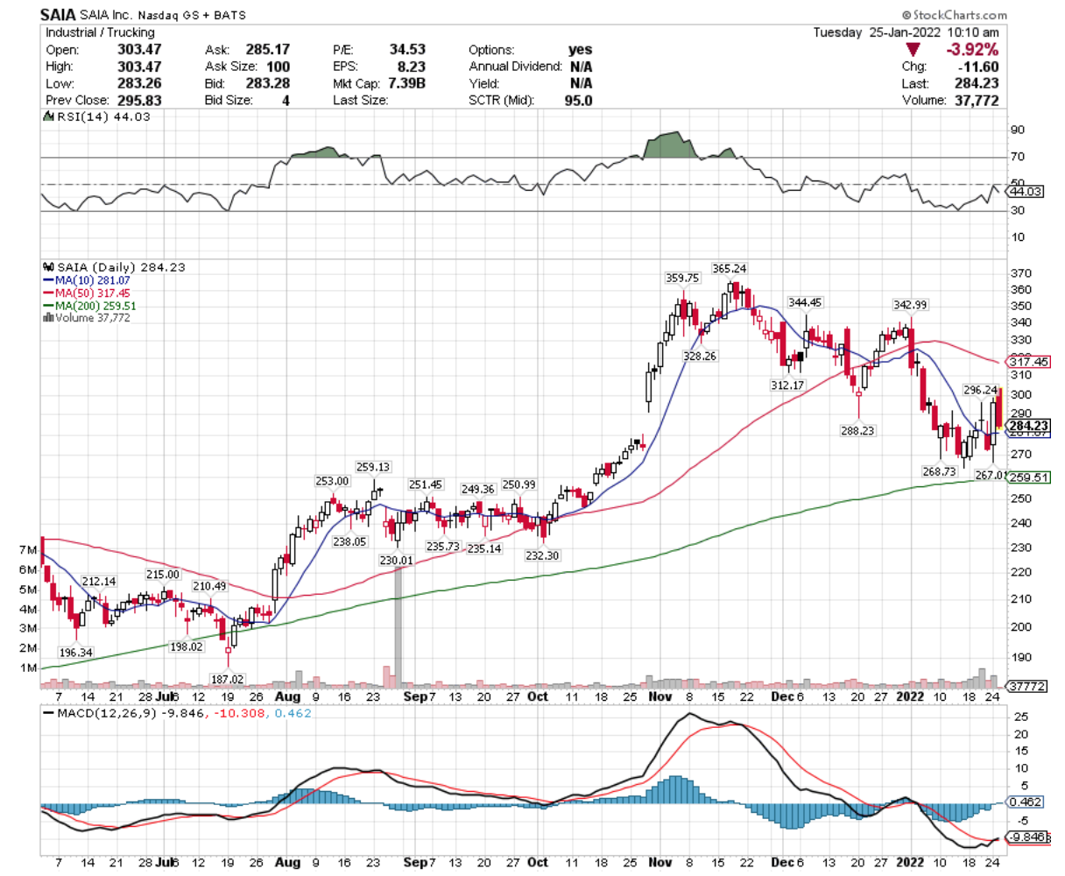Click the Low value 283.26

[138, 83]
